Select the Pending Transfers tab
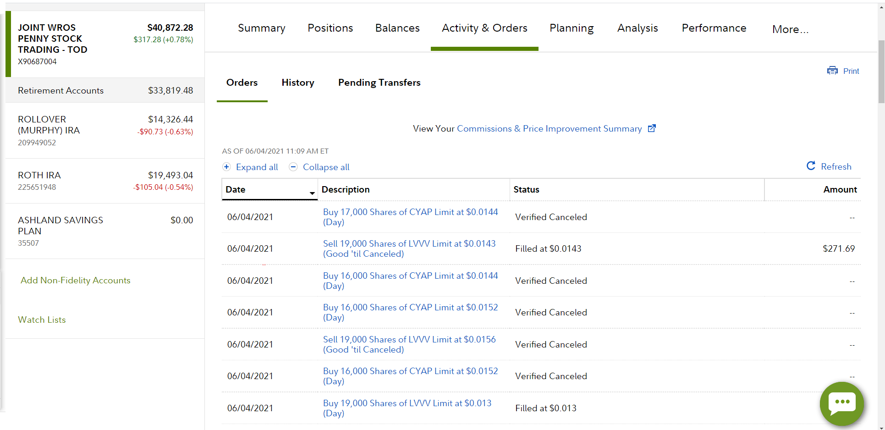This screenshot has width=885, height=430. coord(379,83)
